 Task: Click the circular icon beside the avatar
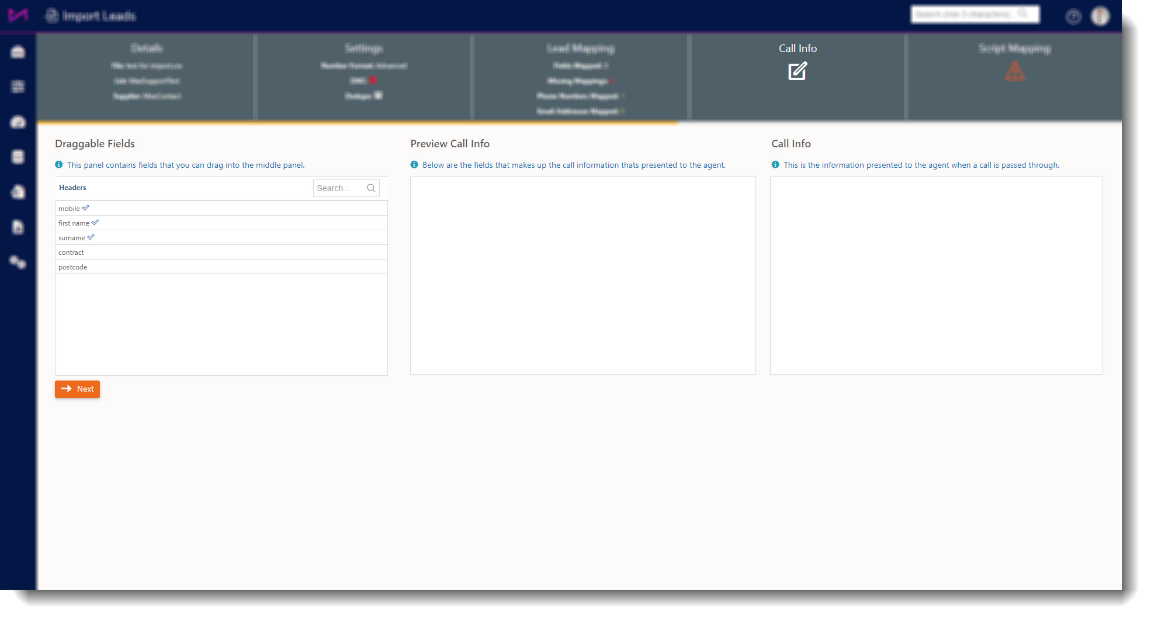point(1073,17)
